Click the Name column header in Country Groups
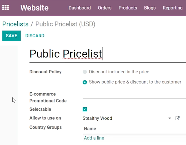The image size is (186, 145). pos(90,129)
